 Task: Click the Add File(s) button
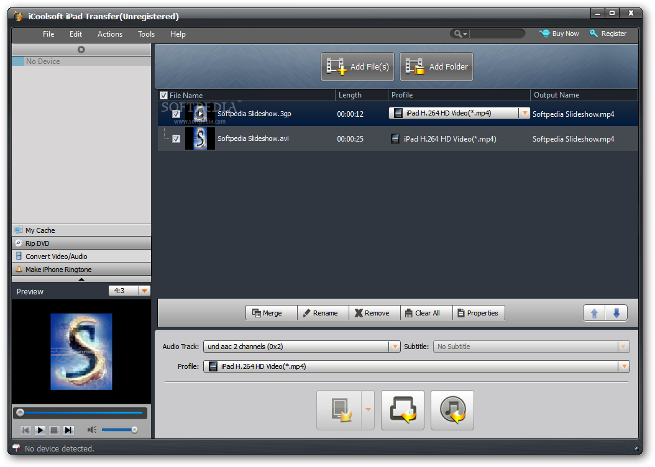pos(357,67)
